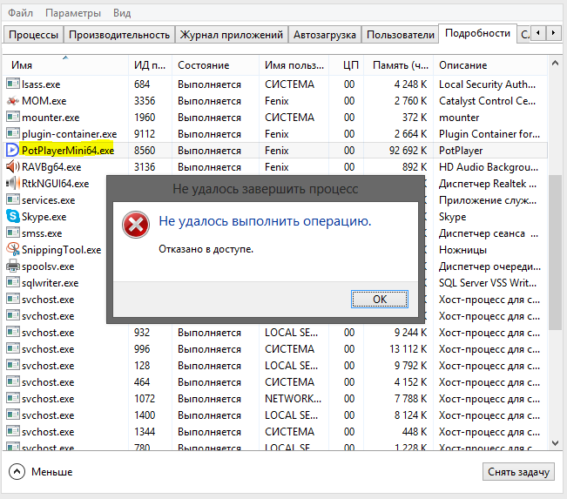The width and height of the screenshot is (567, 499).
Task: Switch to the Автозагрузка tab
Action: click(x=325, y=35)
